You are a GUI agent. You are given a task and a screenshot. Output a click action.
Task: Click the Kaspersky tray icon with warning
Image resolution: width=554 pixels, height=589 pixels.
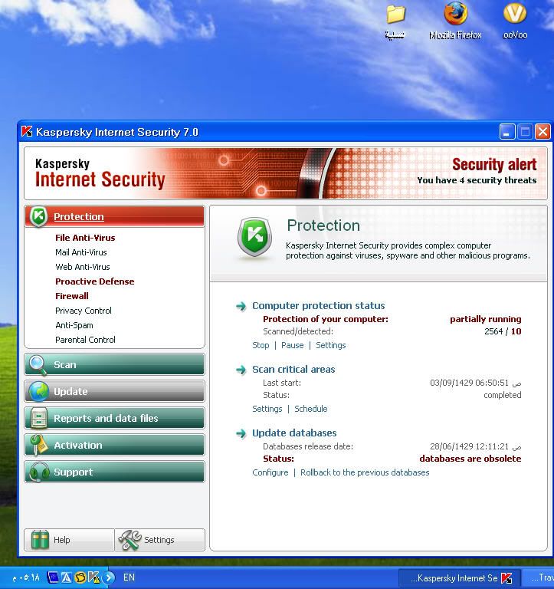click(93, 577)
